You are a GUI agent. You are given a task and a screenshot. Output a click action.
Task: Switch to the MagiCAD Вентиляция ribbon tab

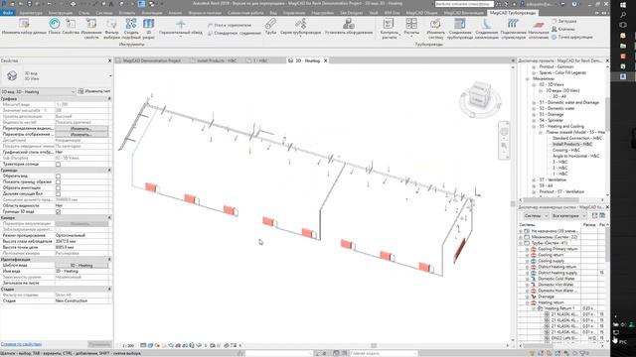[x=464, y=13]
